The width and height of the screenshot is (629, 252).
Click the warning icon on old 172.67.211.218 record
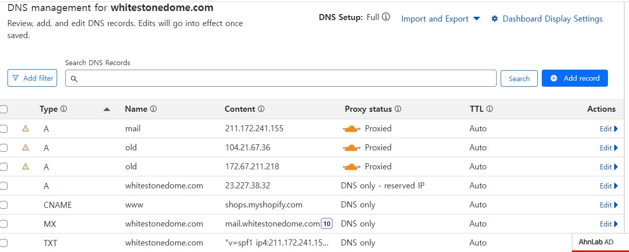point(26,167)
